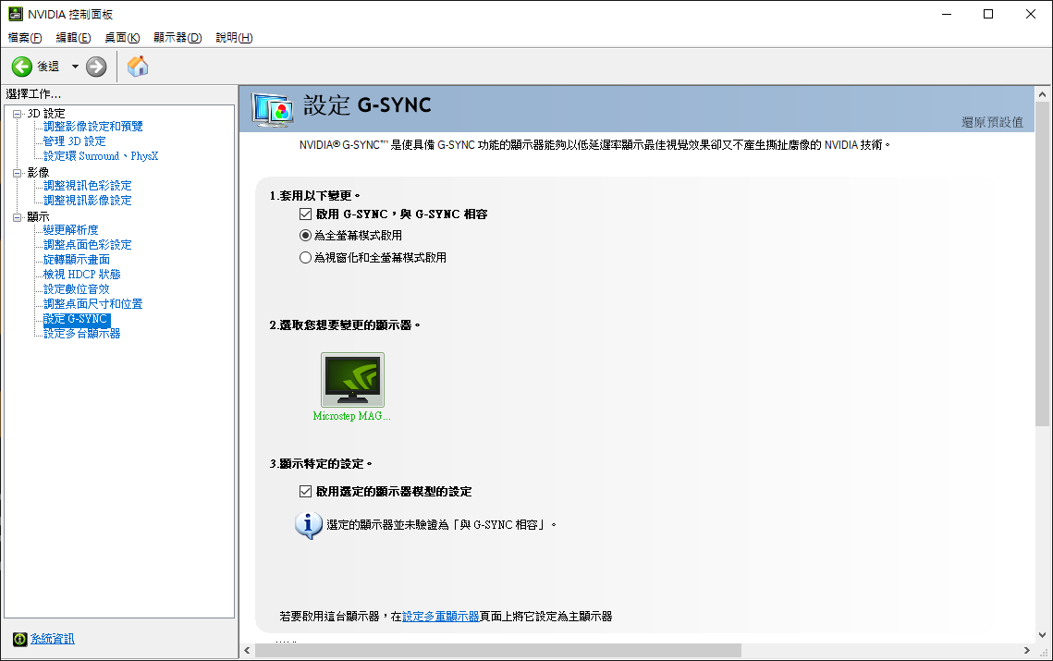Click the horizontal scrollbar left arrow

point(247,650)
